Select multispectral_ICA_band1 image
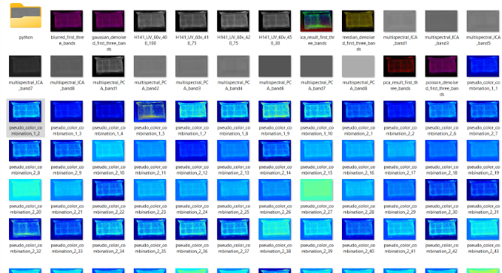The image size is (502, 273). (400, 21)
